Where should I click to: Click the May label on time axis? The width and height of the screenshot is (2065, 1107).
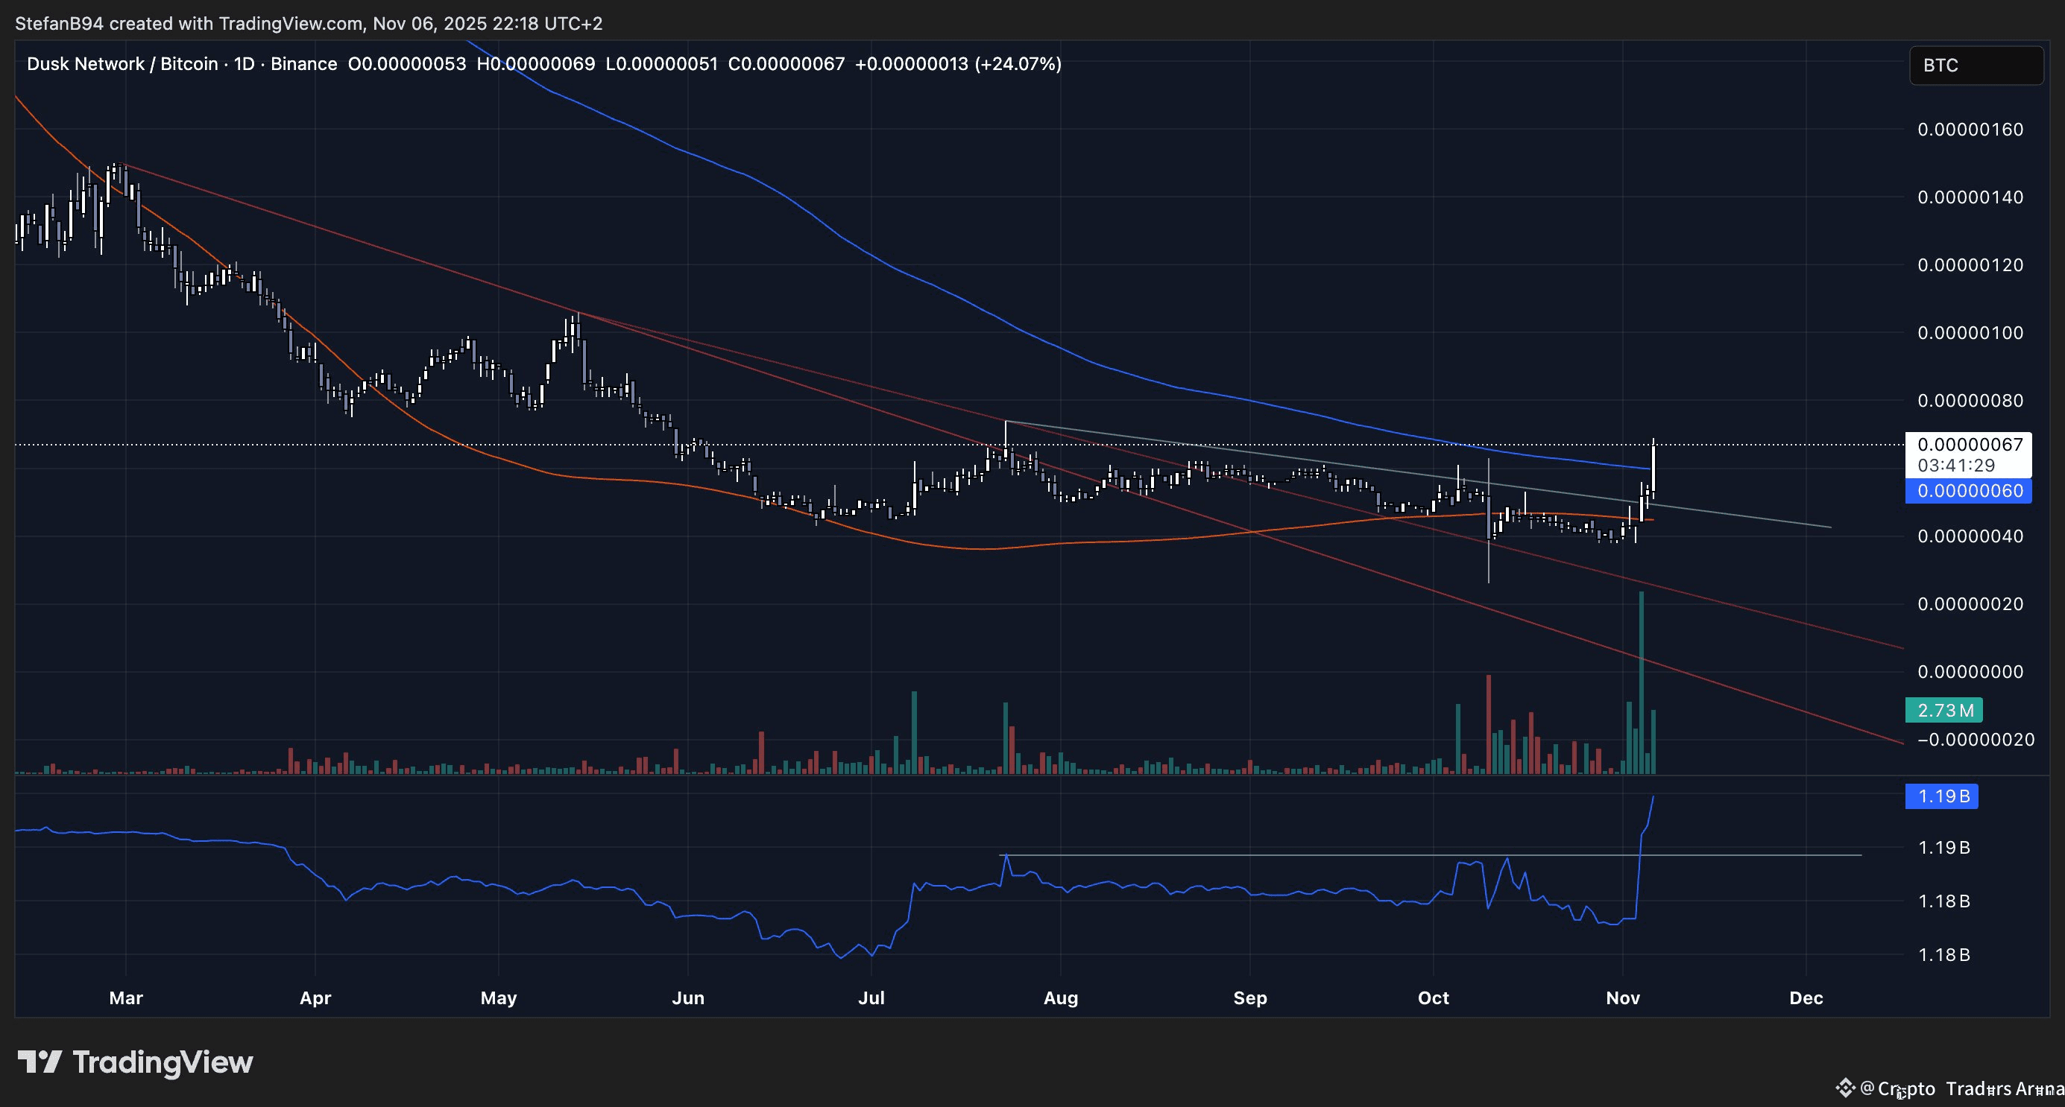(x=499, y=998)
